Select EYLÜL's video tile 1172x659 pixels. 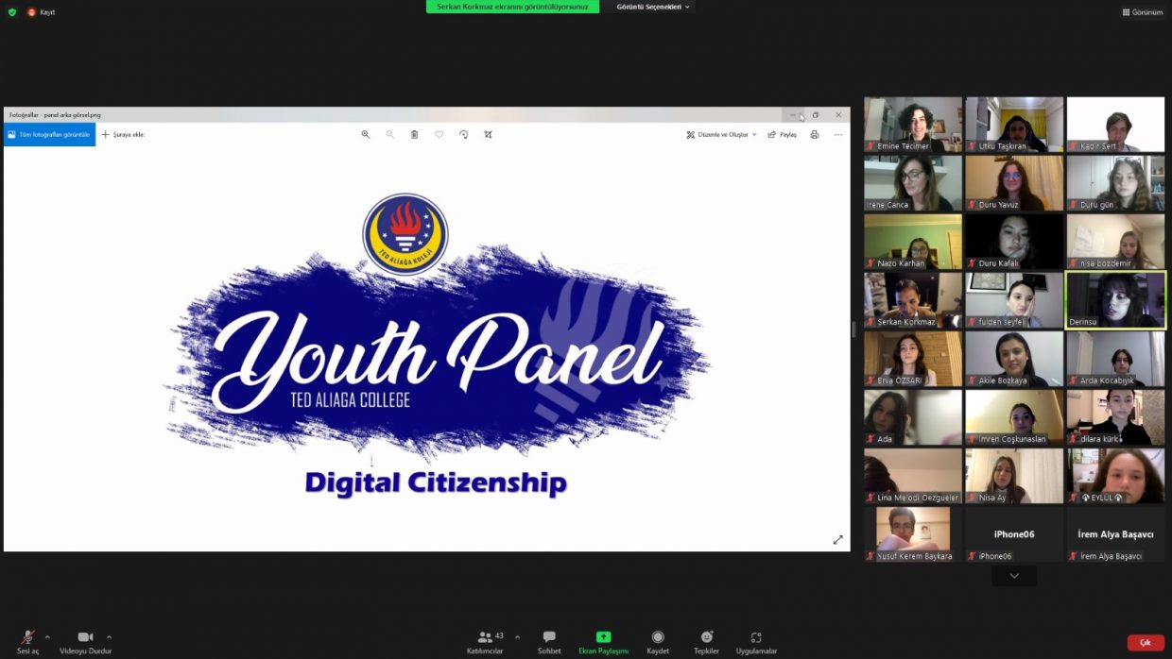pos(1116,476)
